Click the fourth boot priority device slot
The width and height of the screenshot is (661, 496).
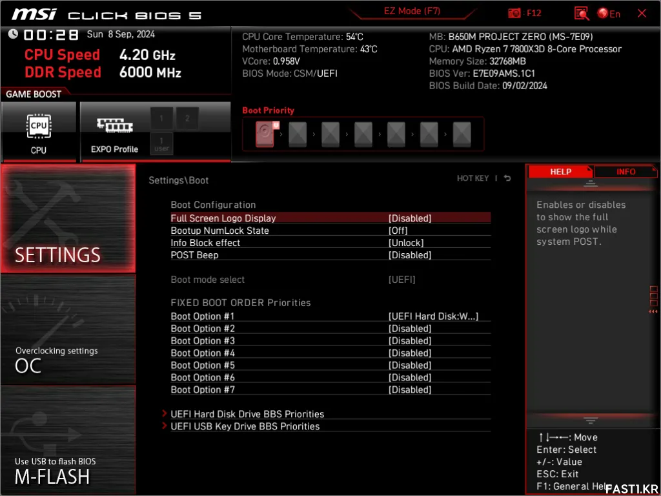point(363,134)
